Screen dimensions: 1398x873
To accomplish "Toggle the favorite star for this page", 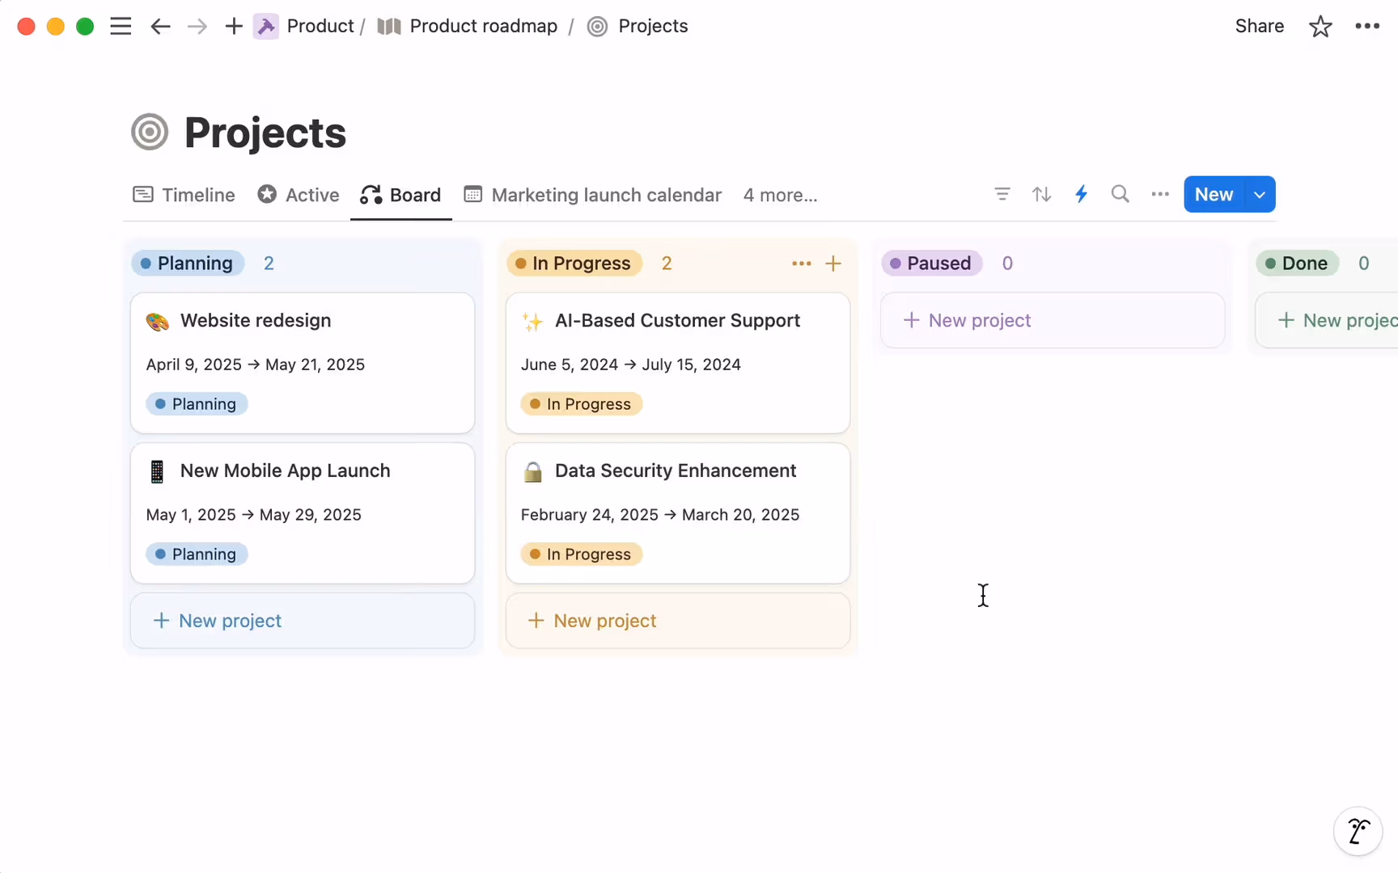I will 1320,26.
